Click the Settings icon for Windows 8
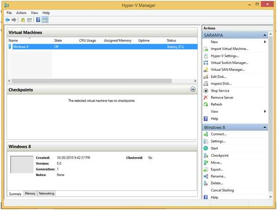This screenshot has height=210, width=277. [x=206, y=141]
